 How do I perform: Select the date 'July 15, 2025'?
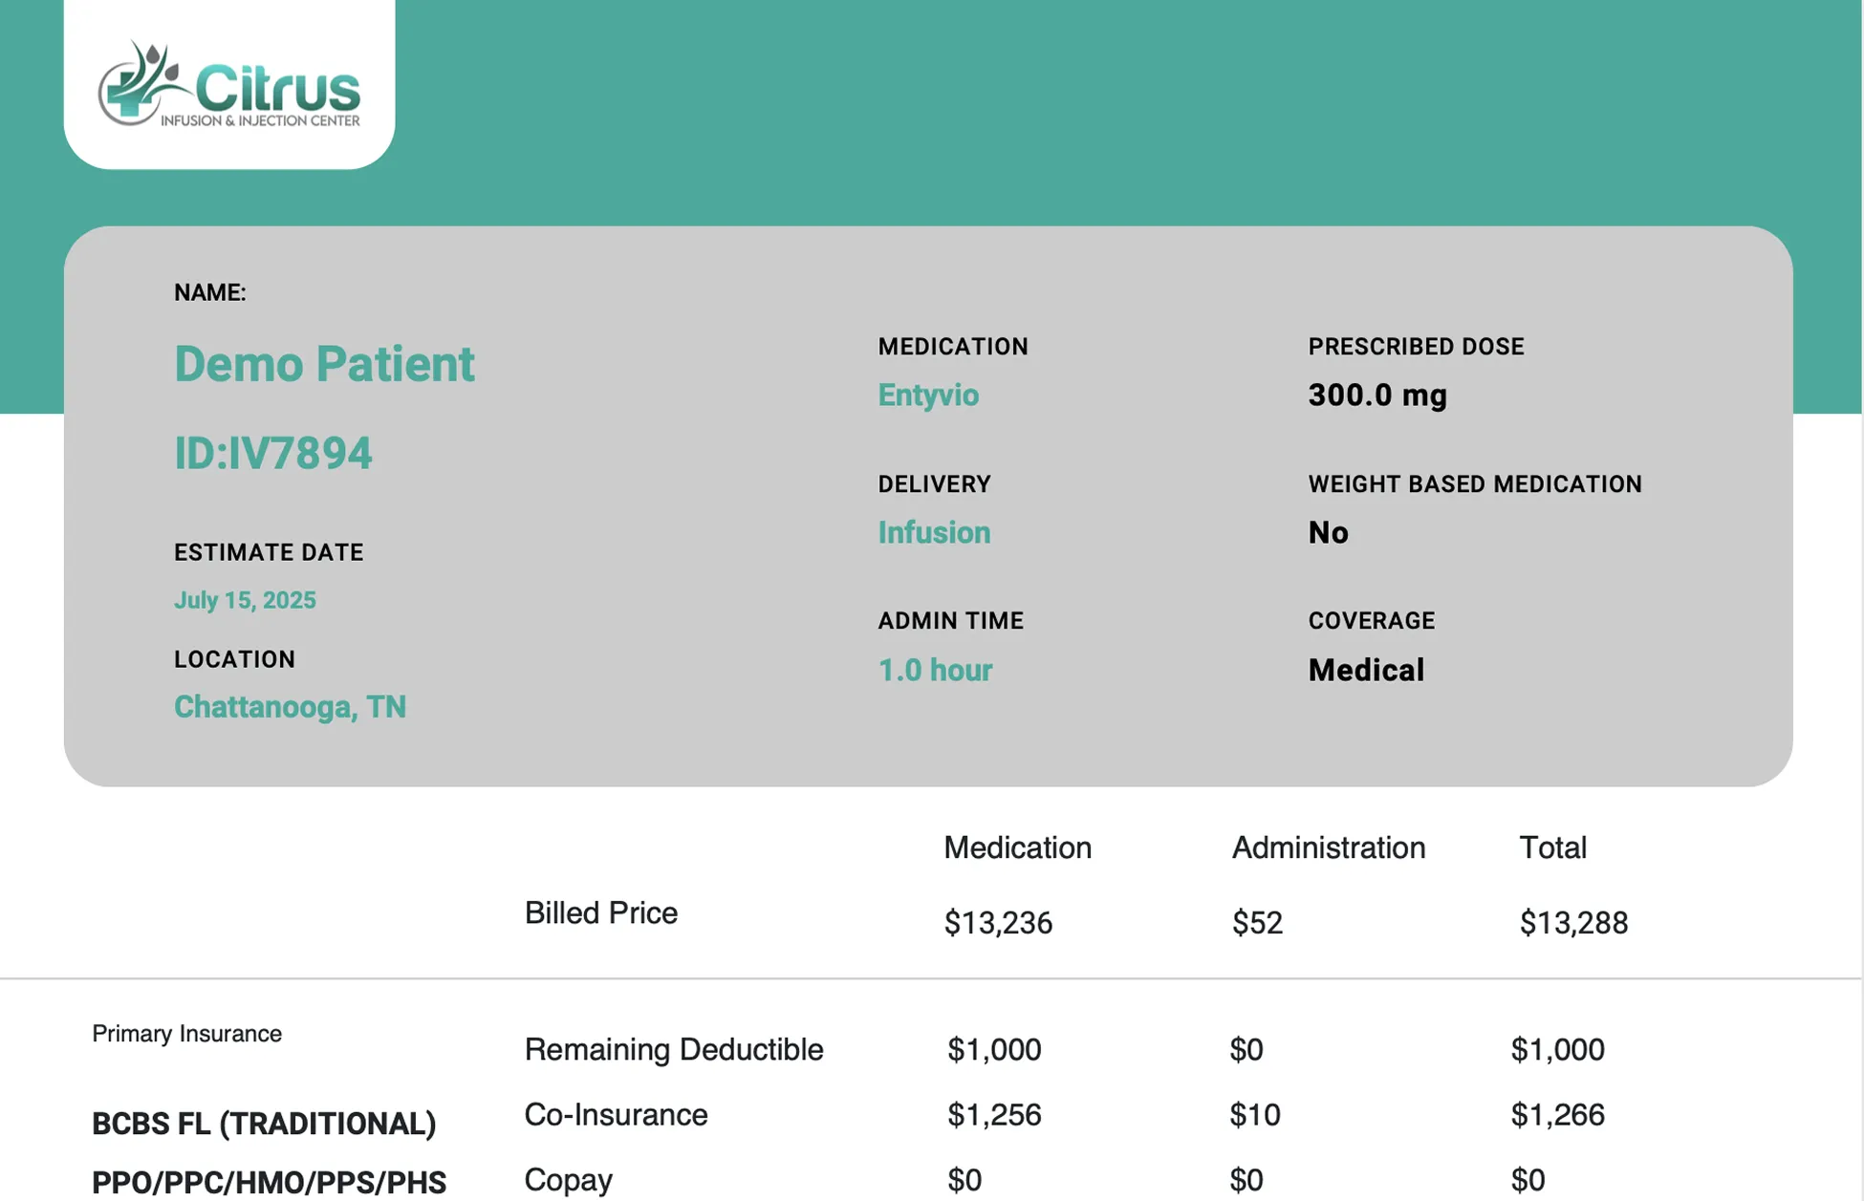pyautogui.click(x=245, y=600)
